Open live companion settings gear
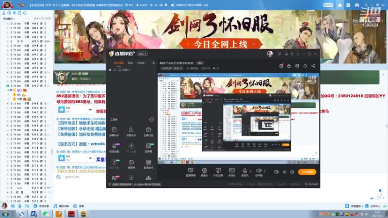The height and width of the screenshot is (218, 388). point(292,172)
